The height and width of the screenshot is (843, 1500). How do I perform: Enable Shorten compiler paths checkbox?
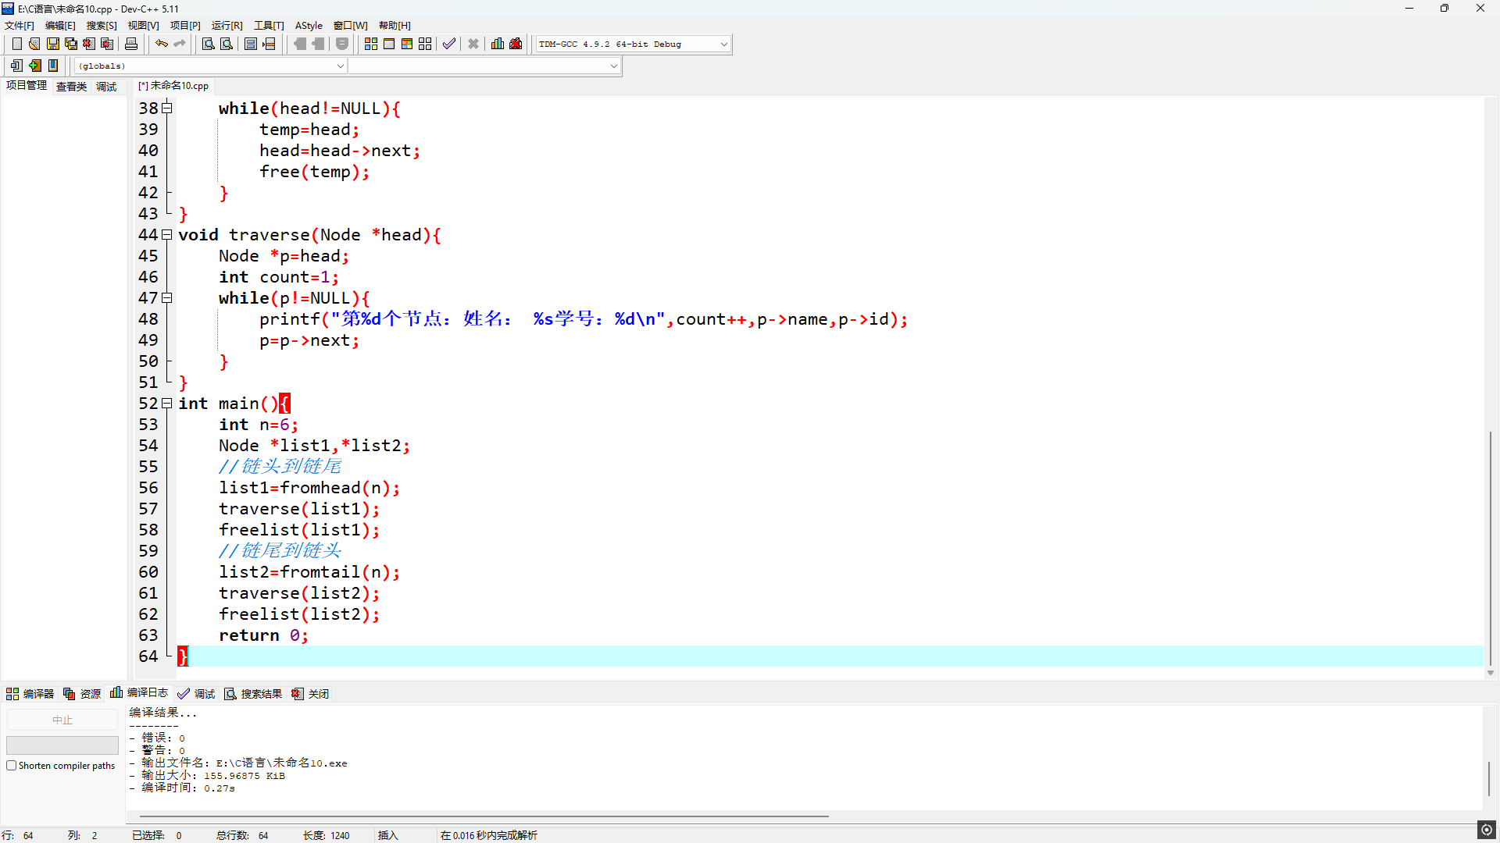pos(12,766)
